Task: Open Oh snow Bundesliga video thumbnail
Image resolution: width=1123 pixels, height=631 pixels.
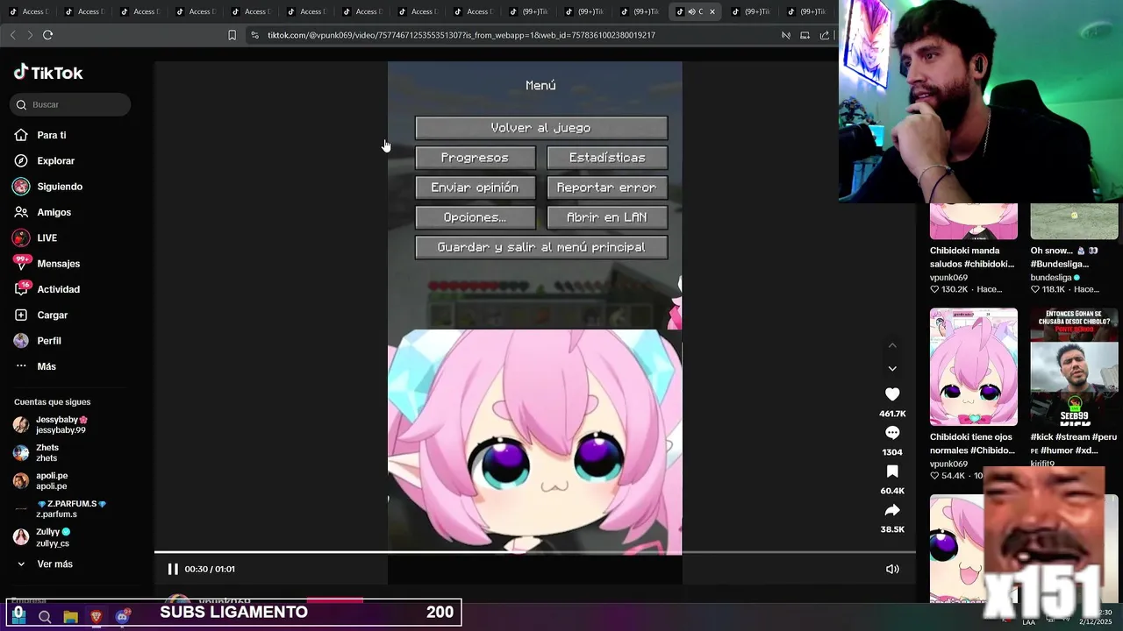Action: click(1074, 221)
